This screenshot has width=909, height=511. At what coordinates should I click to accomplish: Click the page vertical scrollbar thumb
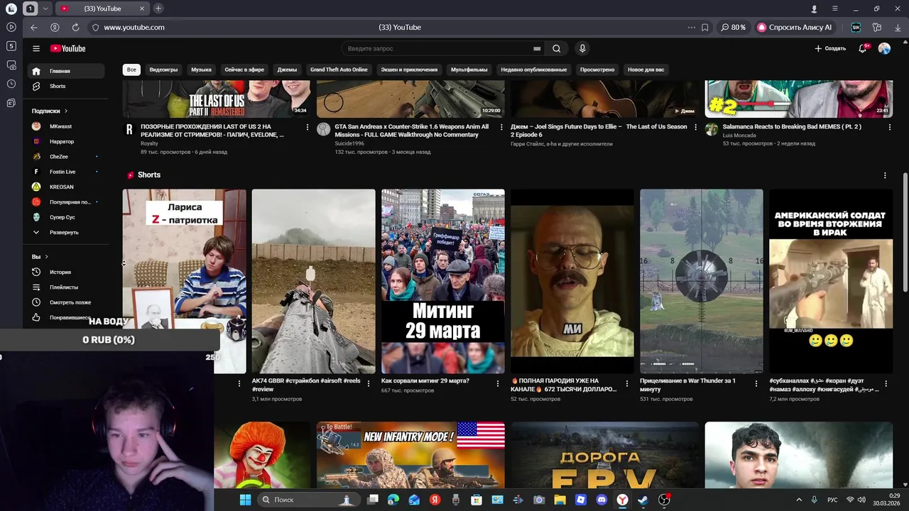point(905,232)
